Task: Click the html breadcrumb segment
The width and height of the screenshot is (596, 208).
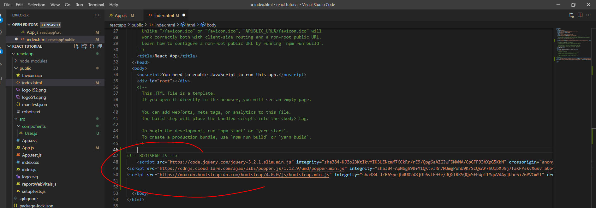Action: click(191, 25)
